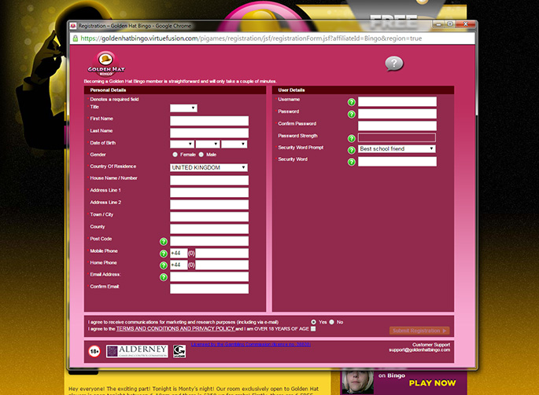Image resolution: width=539 pixels, height=395 pixels.
Task: Click the Post Code field
Action: tap(209, 241)
